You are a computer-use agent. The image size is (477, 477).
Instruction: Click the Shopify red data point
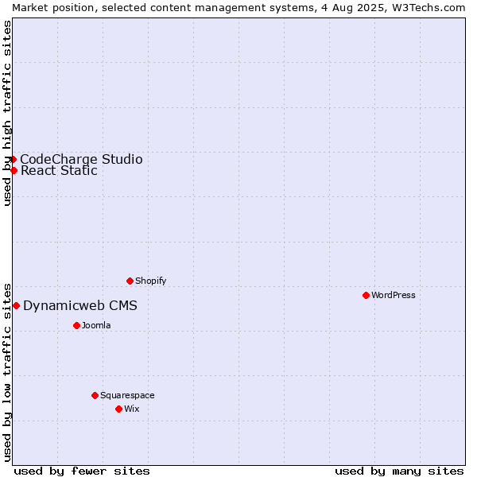tap(130, 281)
